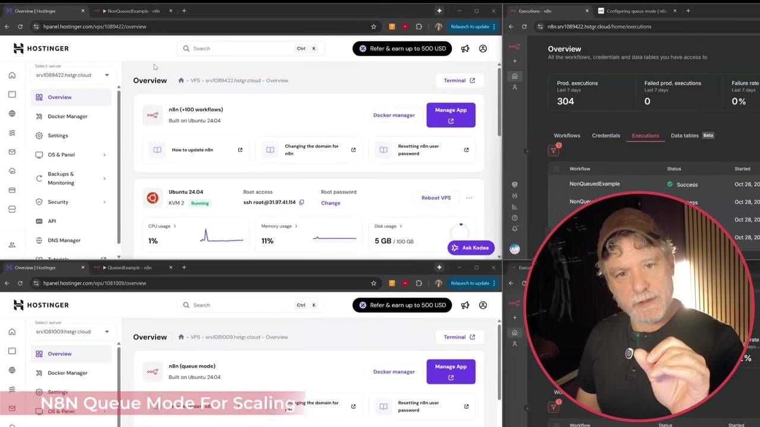Image resolution: width=760 pixels, height=427 pixels.
Task: Click the plus icon in top n8n sidebar
Action: pos(515,61)
